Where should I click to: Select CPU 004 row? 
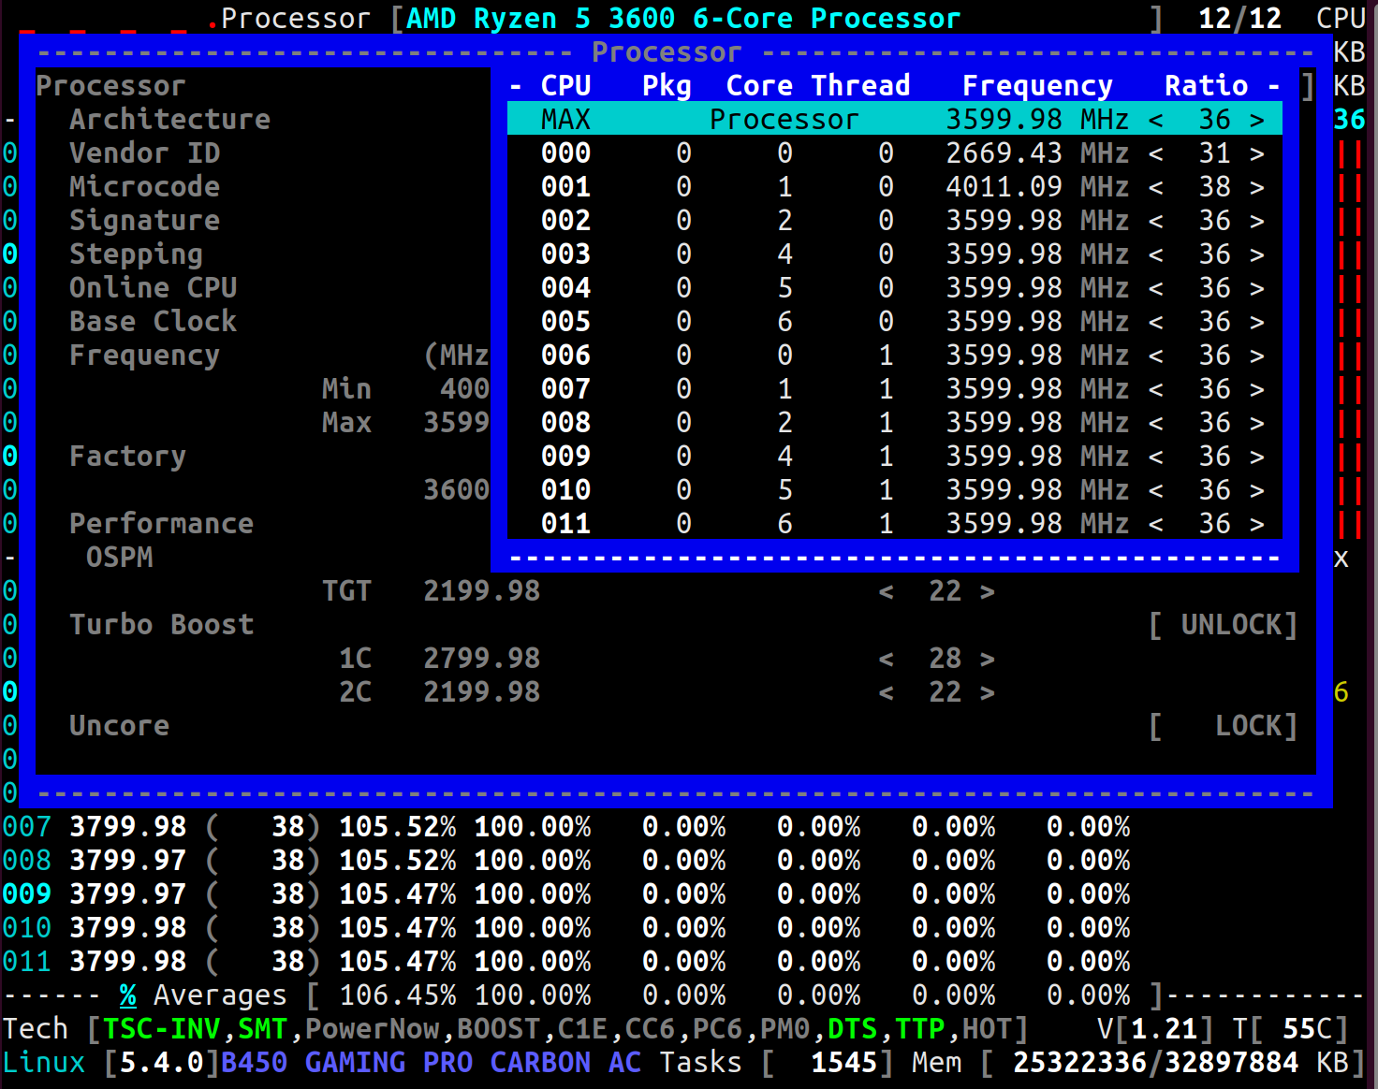pyautogui.click(x=895, y=287)
